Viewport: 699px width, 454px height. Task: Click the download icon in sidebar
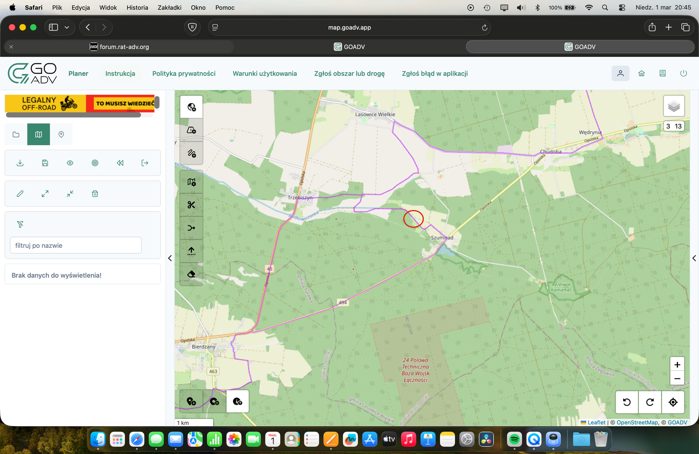pyautogui.click(x=20, y=163)
